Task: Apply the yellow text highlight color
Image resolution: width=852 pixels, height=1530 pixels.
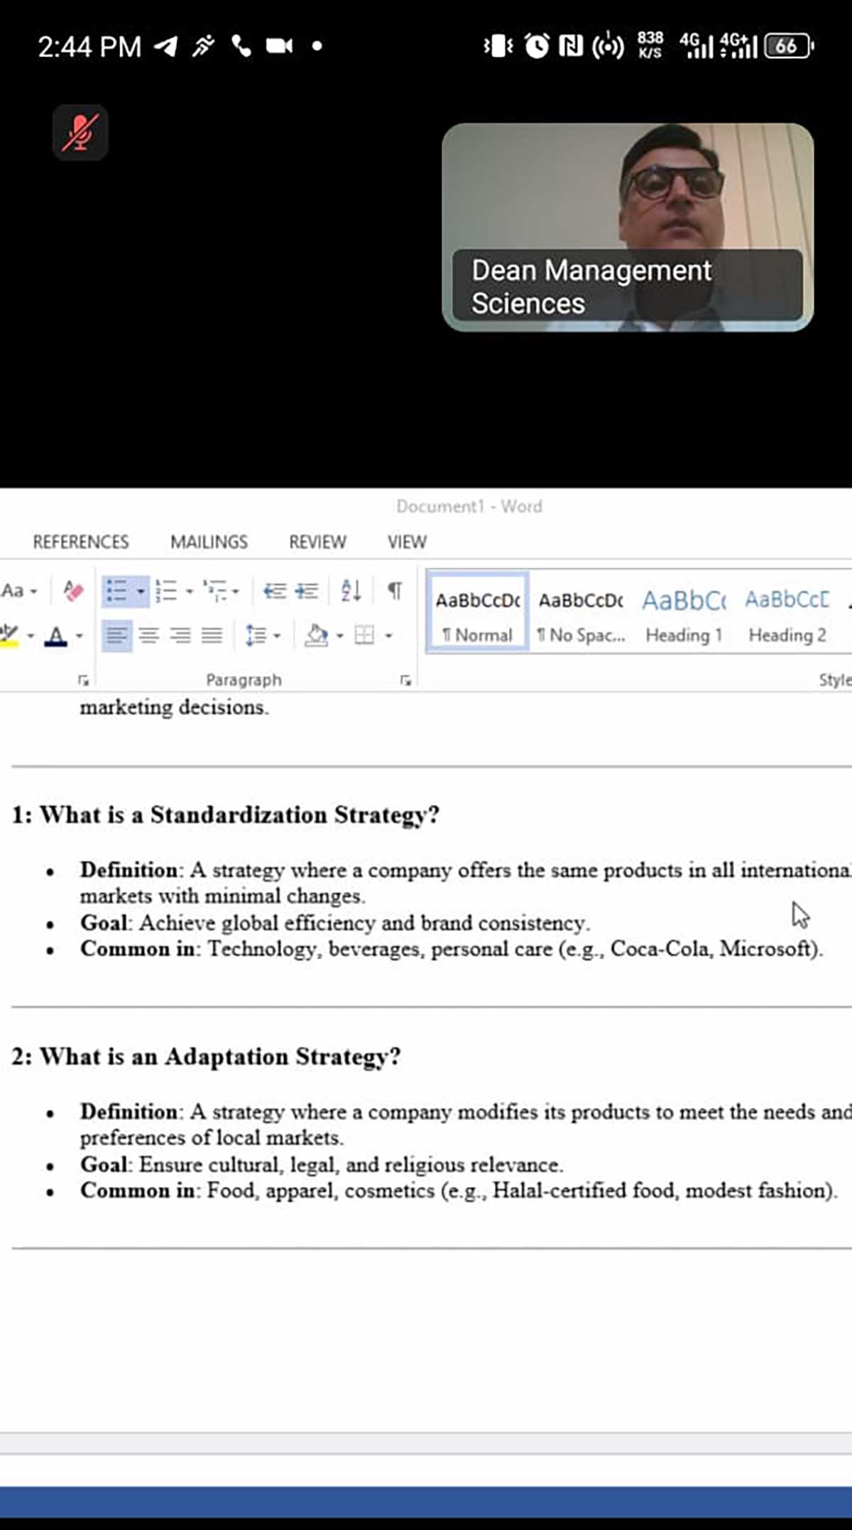Action: [9, 635]
